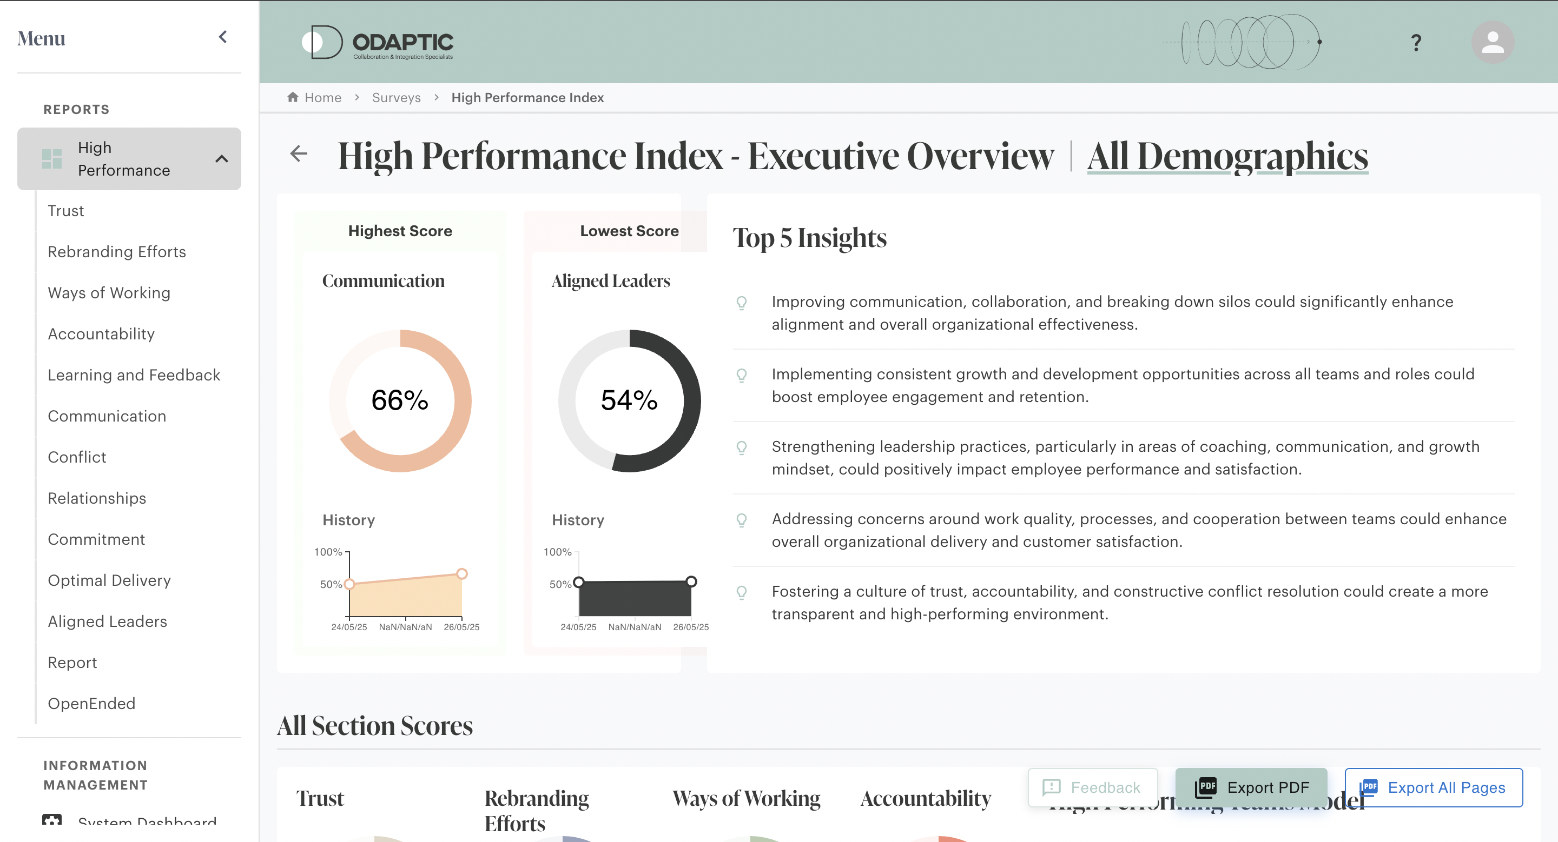Click the High Performance dashboard icon

[52, 159]
